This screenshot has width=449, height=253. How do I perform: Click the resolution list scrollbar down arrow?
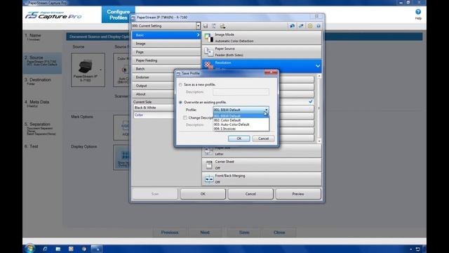pyautogui.click(x=319, y=141)
